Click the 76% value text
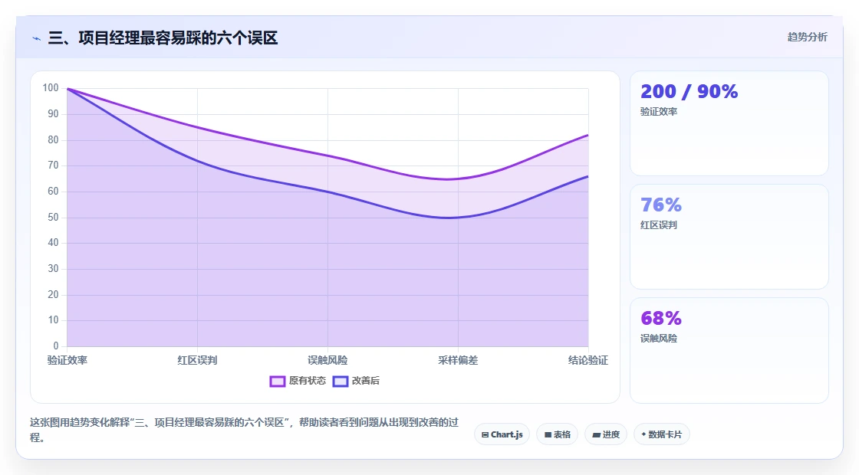 661,205
